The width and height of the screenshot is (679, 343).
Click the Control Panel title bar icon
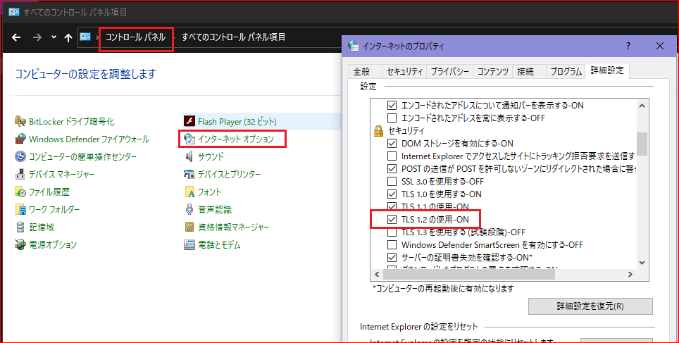[x=14, y=12]
